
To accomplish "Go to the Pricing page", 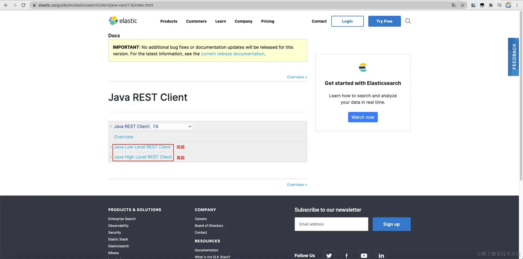I will (x=268, y=21).
